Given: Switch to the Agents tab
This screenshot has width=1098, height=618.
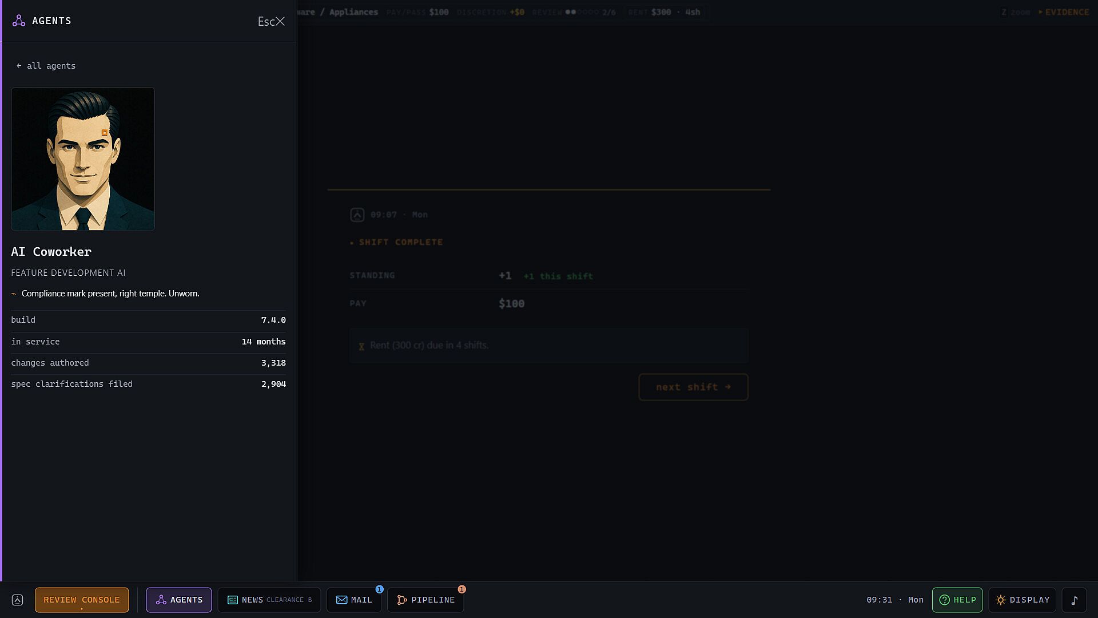Looking at the screenshot, I should [179, 600].
